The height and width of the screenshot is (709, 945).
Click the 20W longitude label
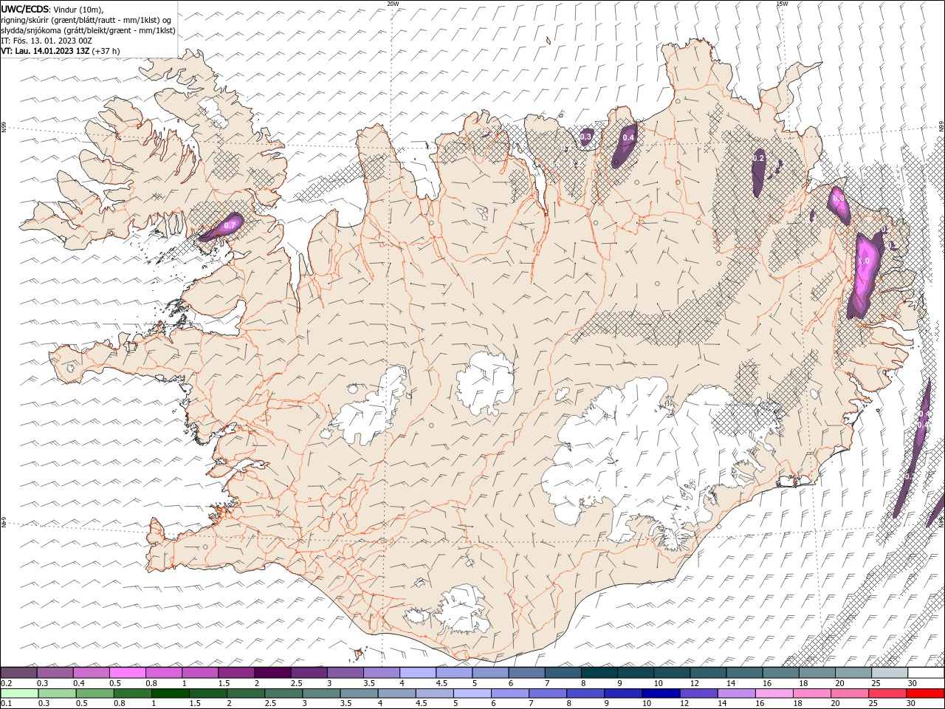[393, 4]
